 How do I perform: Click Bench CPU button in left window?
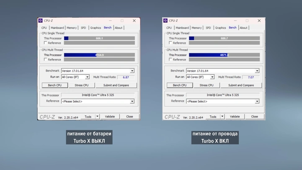point(55,85)
